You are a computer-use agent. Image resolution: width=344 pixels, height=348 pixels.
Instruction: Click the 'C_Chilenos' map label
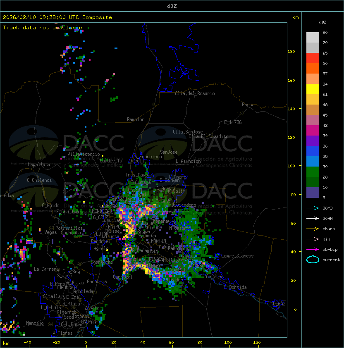point(39,180)
